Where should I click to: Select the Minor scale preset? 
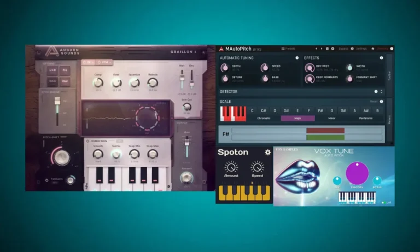click(331, 118)
